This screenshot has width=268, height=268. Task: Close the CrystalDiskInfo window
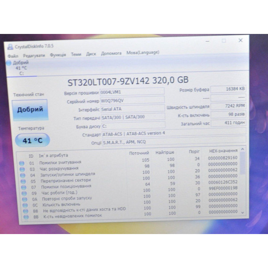(240, 40)
